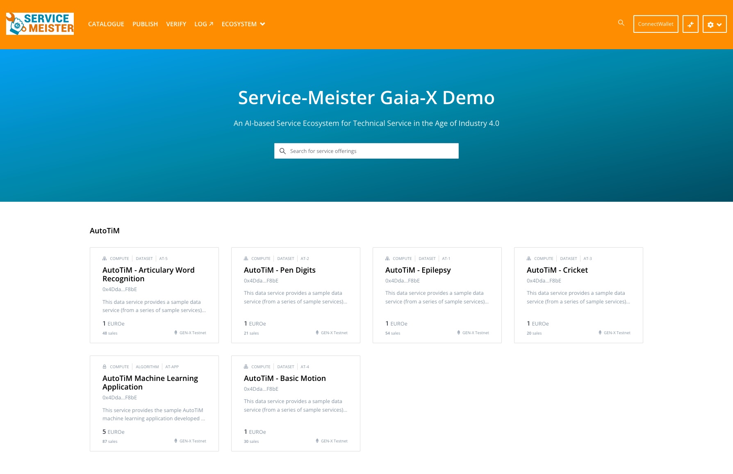Click the Epilepsy card description text
This screenshot has width=733, height=474.
(437, 297)
